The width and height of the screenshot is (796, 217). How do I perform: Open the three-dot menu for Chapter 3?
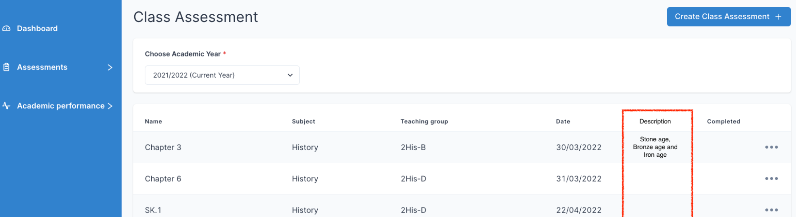[771, 147]
